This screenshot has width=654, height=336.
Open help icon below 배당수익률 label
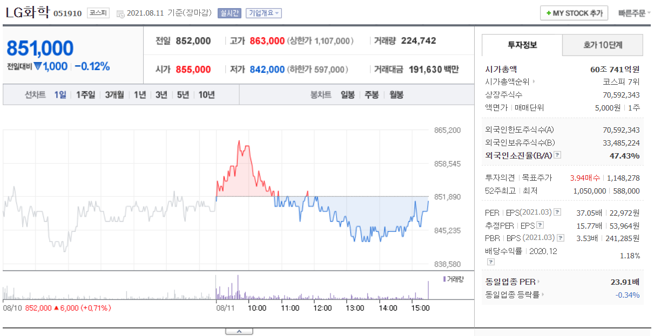pos(491,262)
